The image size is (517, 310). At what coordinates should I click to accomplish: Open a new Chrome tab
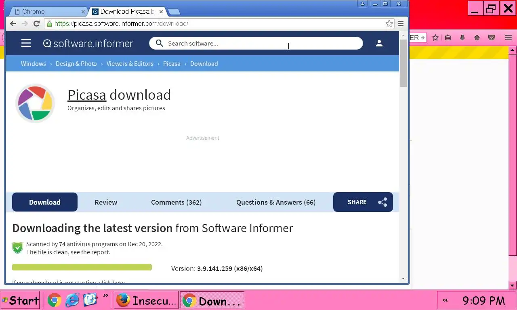174,12
